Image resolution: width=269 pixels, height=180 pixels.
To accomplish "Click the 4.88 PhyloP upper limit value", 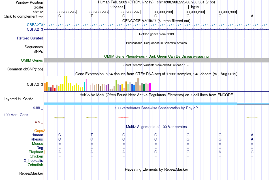I will point(36,108).
